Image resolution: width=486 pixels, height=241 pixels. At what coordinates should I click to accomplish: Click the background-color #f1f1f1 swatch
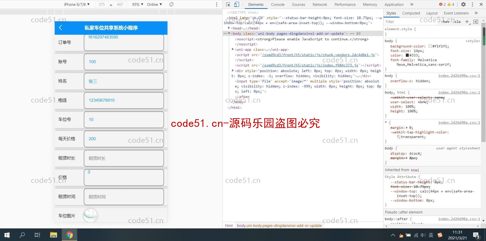(430, 46)
